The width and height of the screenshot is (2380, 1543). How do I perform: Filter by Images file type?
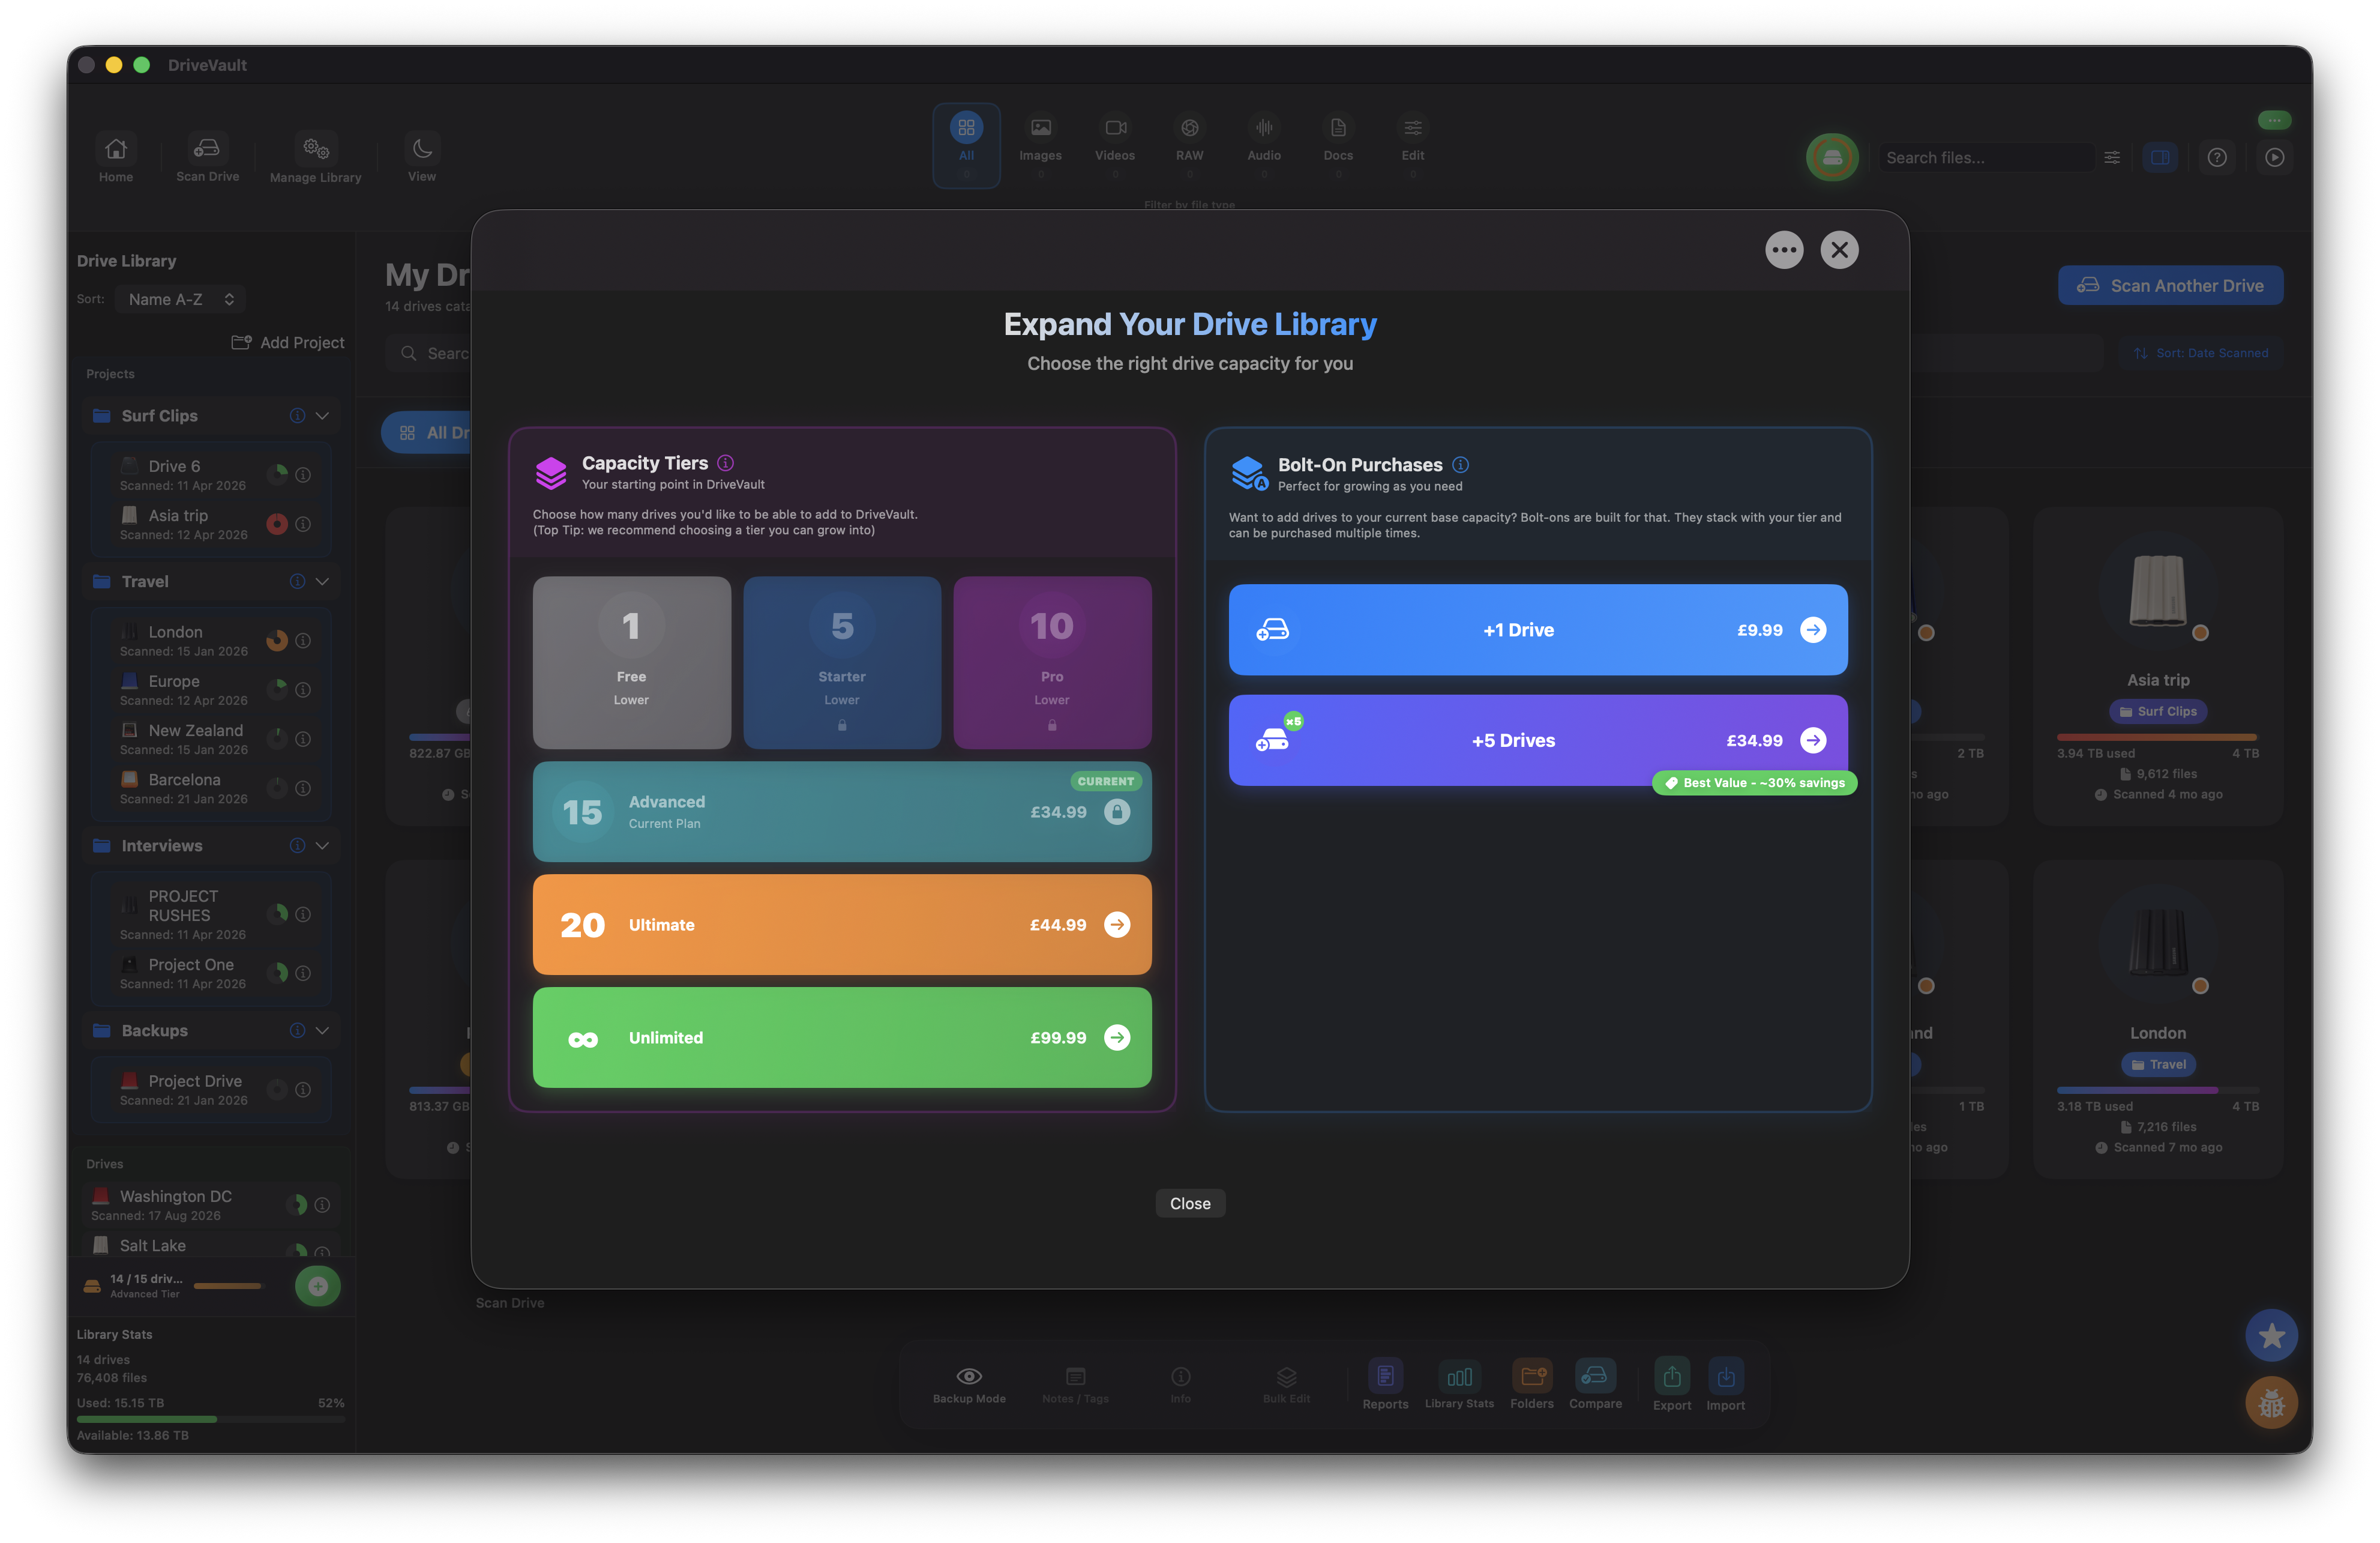(1040, 145)
